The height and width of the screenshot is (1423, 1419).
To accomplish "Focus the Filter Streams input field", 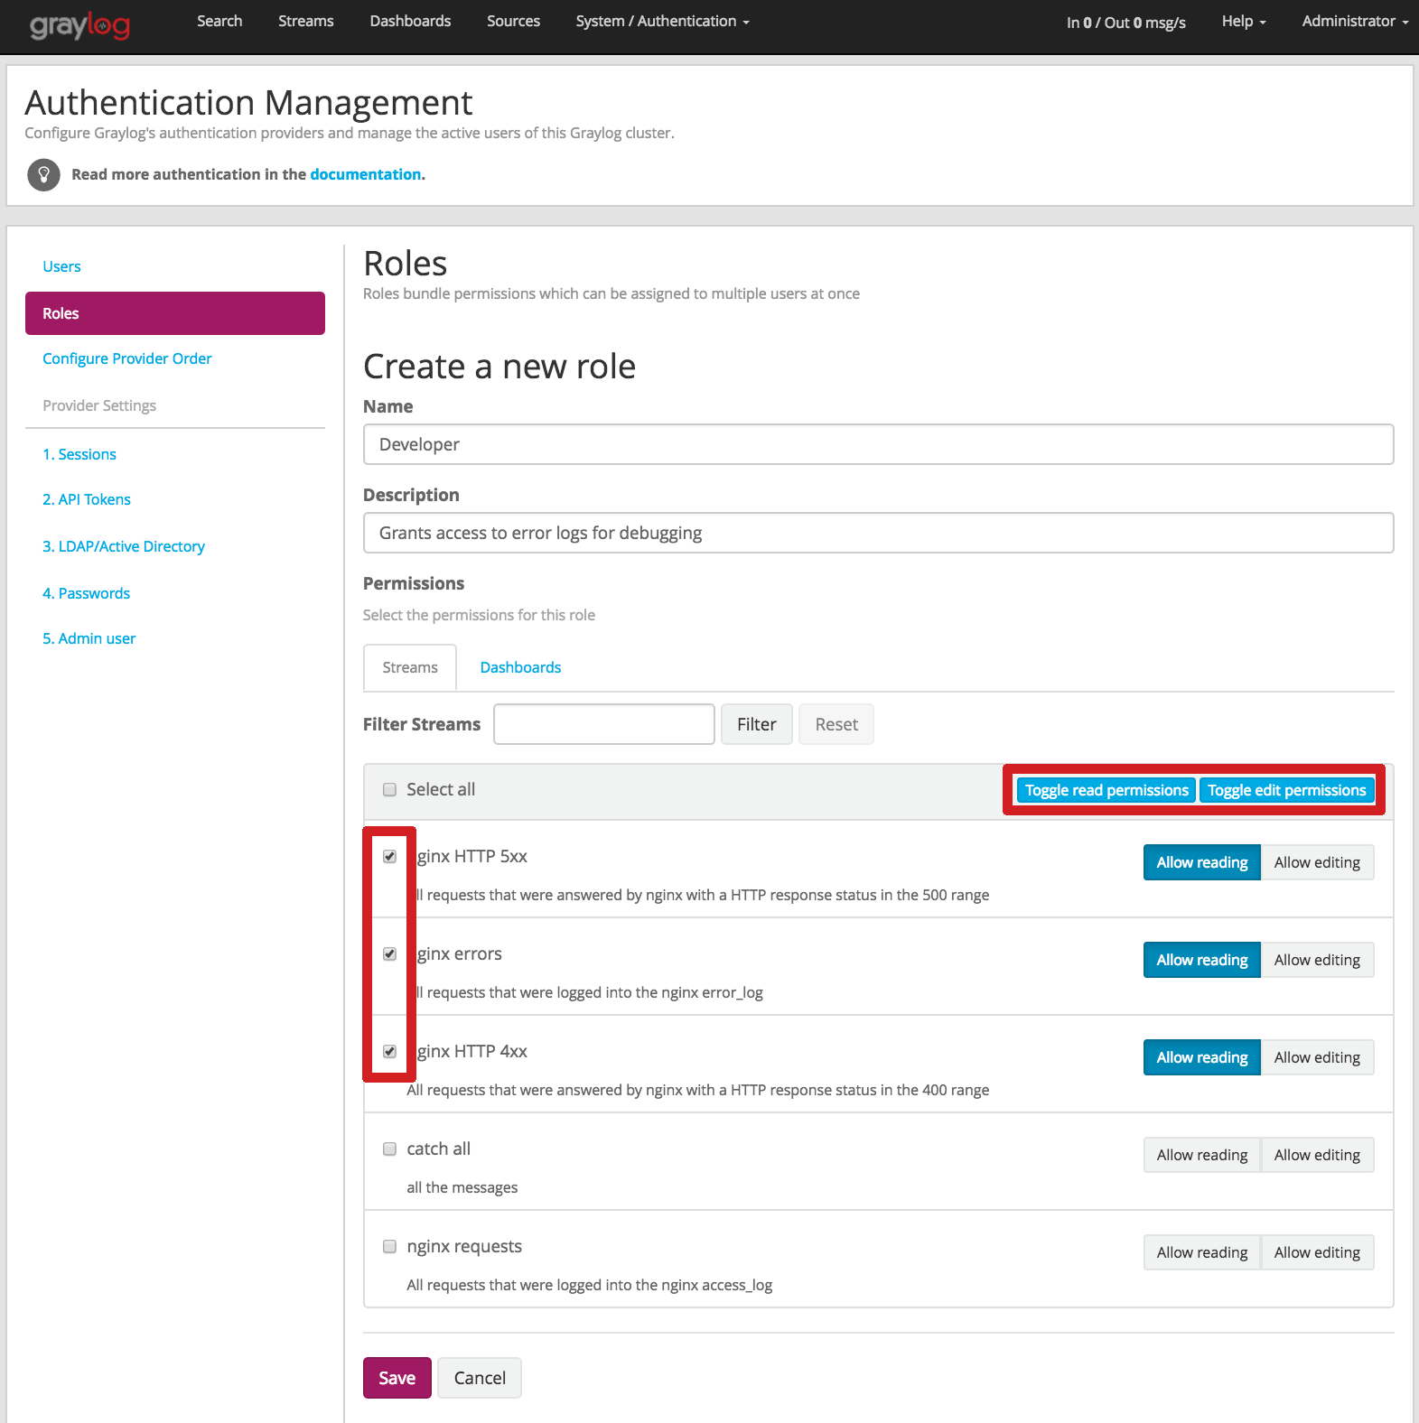I will [x=604, y=724].
